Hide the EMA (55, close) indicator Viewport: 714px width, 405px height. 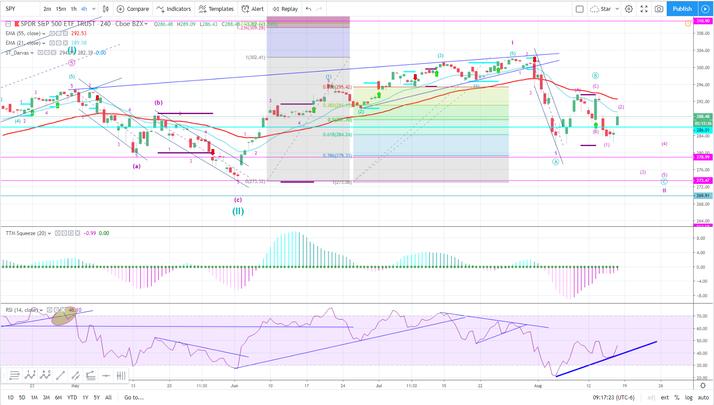52,33
